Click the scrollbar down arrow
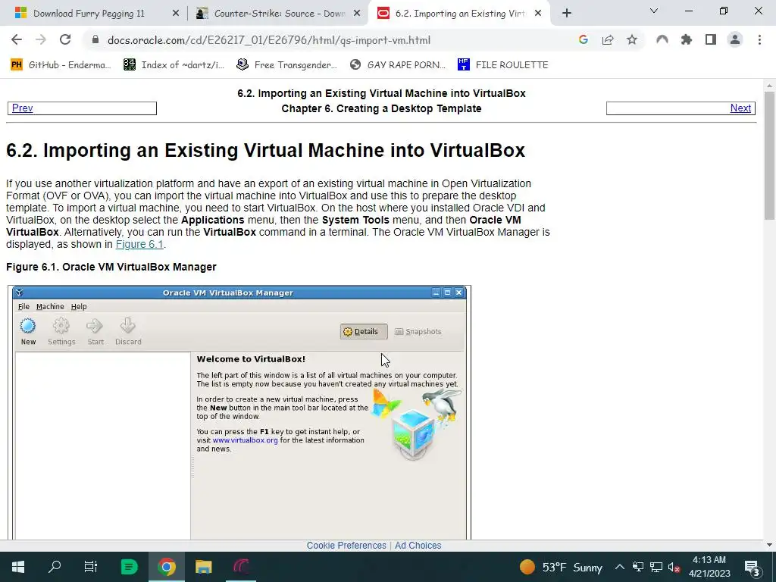This screenshot has width=776, height=582. (x=770, y=544)
